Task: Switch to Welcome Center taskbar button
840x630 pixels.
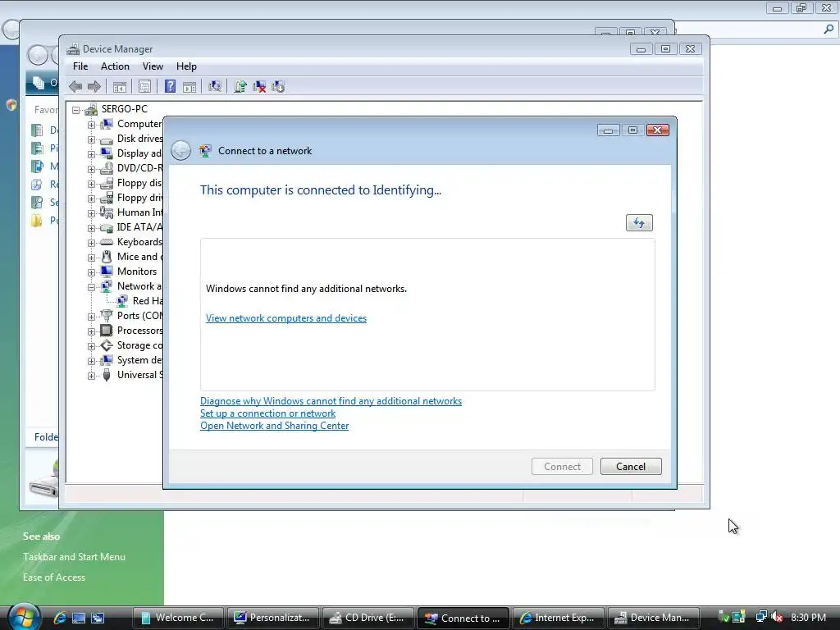Action: pyautogui.click(x=178, y=618)
